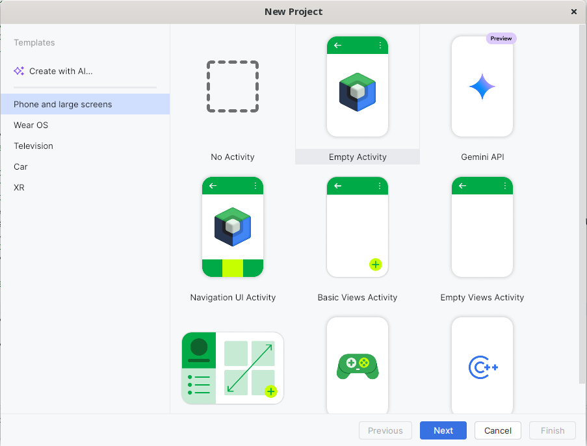Screen dimensions: 587x446
Task: Cancel the New Project dialog
Action: tap(497, 430)
